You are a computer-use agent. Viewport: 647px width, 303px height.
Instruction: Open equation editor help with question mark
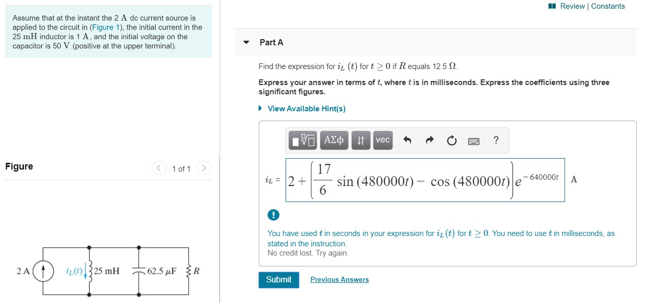[x=495, y=140]
